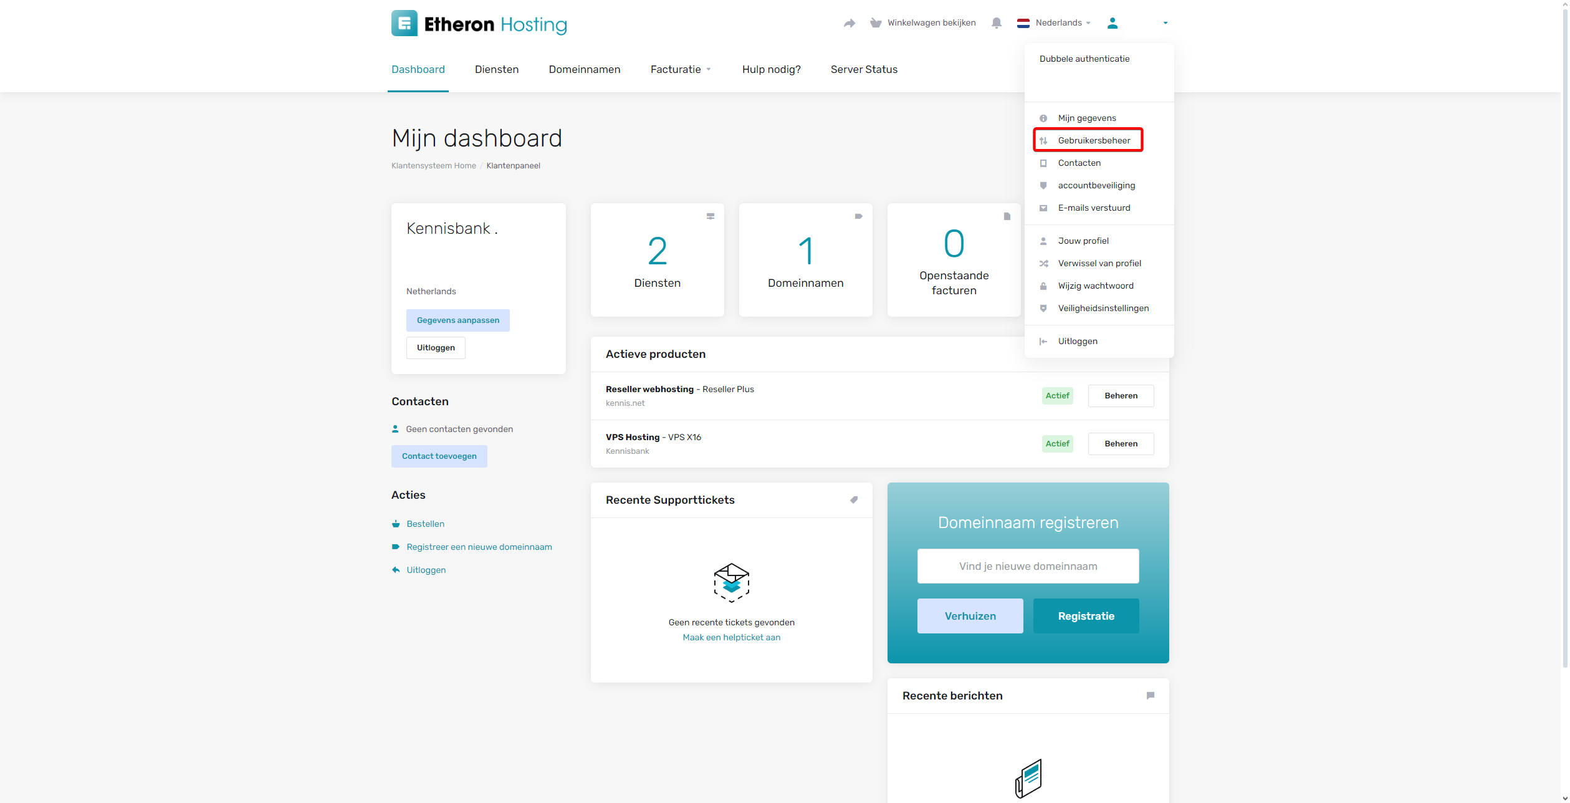Select Gebruikersbeheer in the account menu

(x=1093, y=140)
